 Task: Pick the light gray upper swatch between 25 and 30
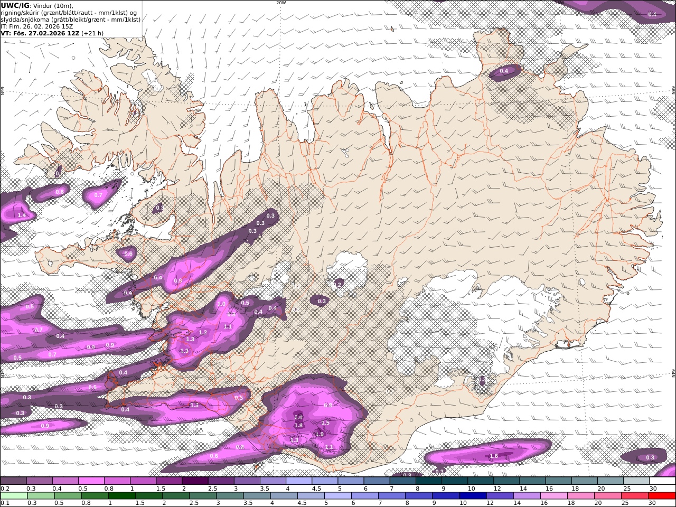click(637, 481)
